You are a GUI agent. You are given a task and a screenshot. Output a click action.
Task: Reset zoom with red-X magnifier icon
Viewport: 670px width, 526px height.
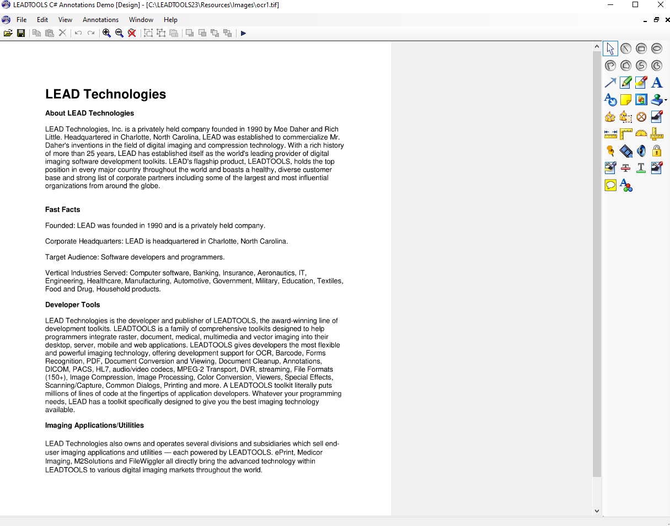click(x=132, y=33)
